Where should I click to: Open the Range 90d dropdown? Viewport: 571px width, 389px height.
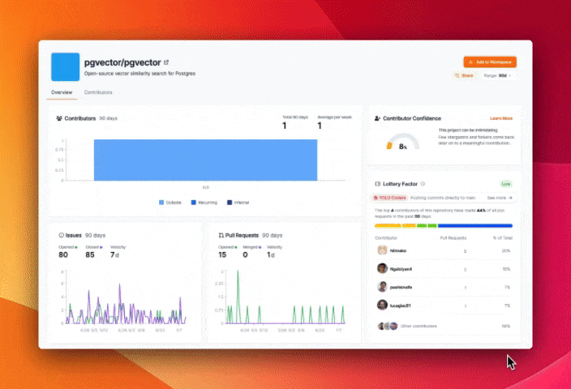[497, 75]
